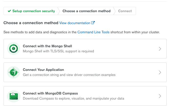
Task: Click the green checkmark on security step
Action: pyautogui.click(x=9, y=11)
